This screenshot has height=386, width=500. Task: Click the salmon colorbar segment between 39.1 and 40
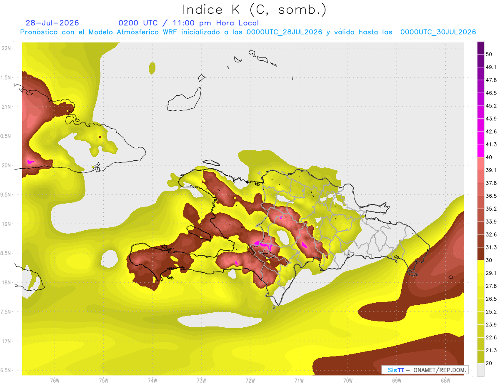[480, 164]
